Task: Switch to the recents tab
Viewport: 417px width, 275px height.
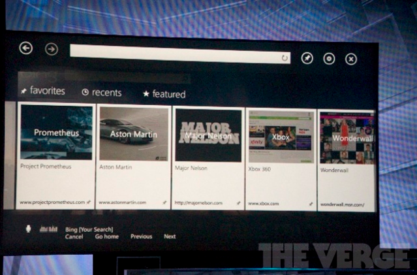Action: point(106,92)
